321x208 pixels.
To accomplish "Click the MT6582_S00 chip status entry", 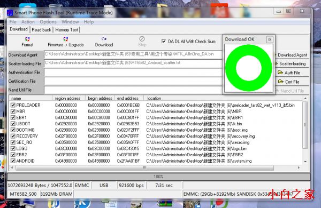I will point(23,194).
